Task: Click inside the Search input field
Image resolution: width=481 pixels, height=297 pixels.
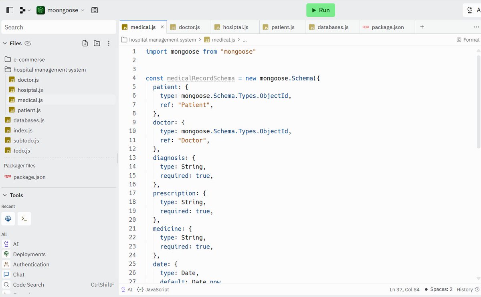Action: [x=59, y=27]
